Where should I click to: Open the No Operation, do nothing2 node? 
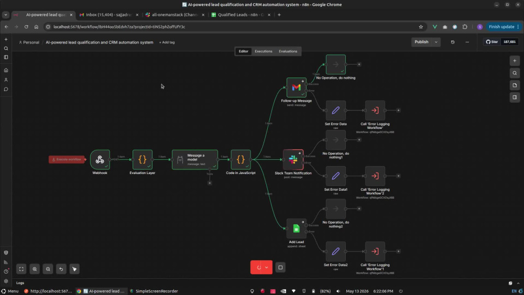click(335, 209)
